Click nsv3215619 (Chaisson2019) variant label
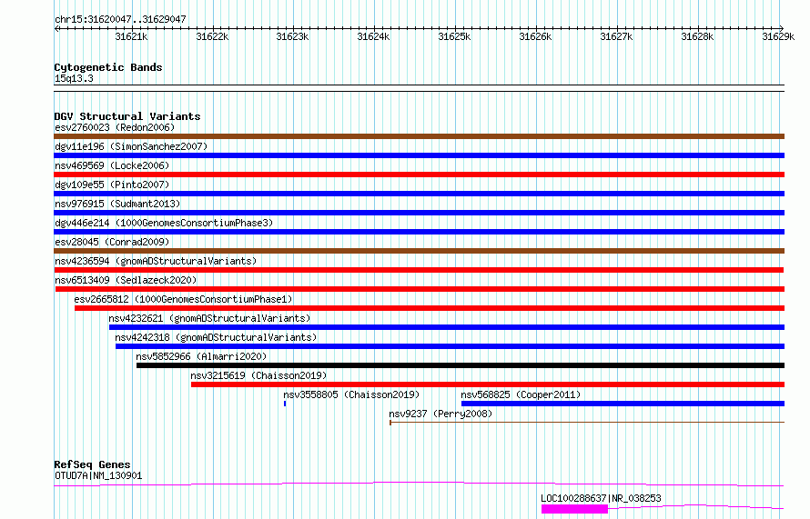 point(258,375)
